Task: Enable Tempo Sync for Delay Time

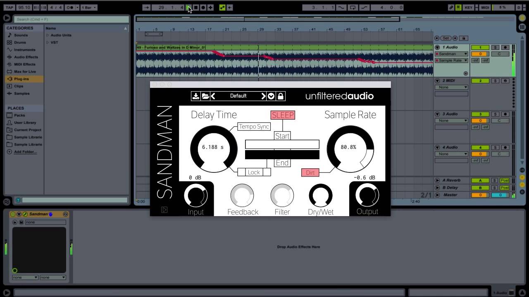Action: click(x=254, y=127)
